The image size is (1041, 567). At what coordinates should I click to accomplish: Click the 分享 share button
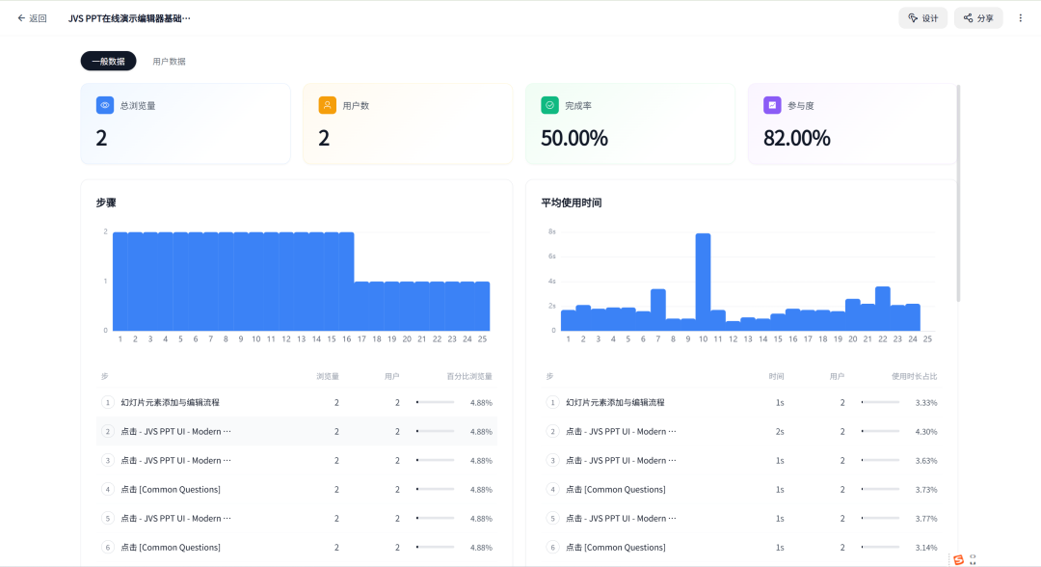(978, 18)
